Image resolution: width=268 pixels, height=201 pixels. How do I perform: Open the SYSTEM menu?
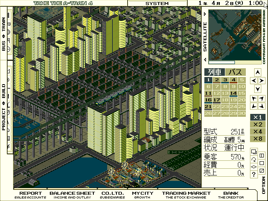point(157,3)
